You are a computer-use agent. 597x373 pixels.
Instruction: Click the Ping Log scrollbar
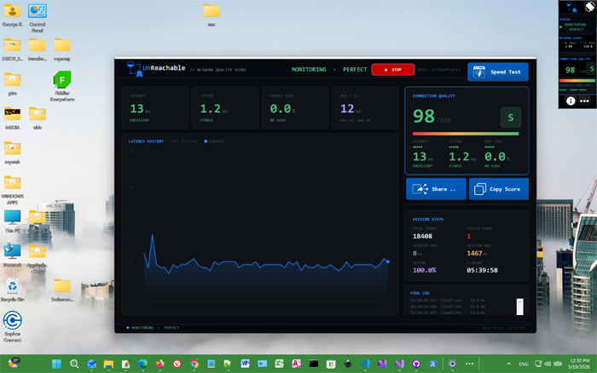[x=519, y=307]
